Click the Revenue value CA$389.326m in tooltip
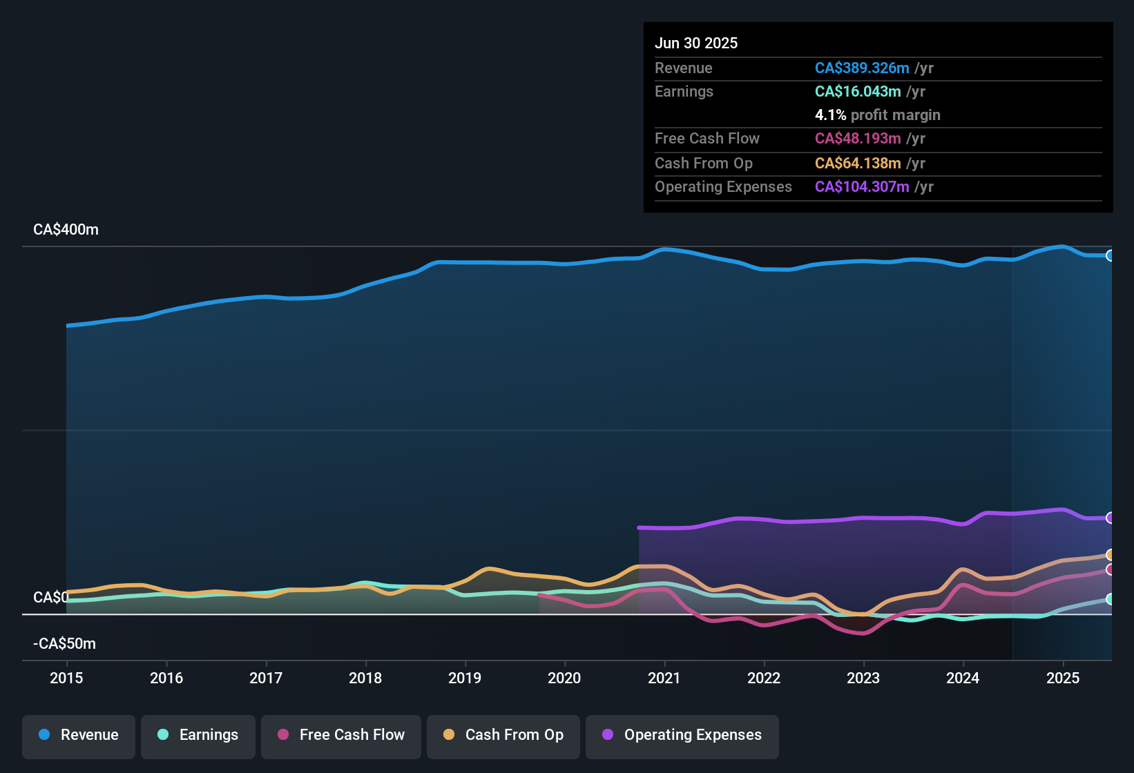The image size is (1134, 773). 862,68
